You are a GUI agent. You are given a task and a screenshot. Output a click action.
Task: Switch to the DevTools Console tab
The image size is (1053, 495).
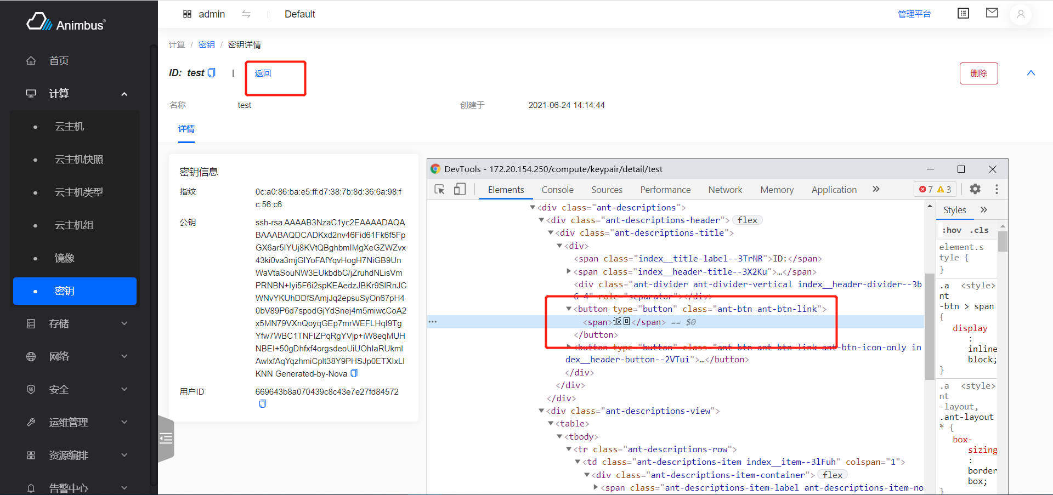pos(557,190)
